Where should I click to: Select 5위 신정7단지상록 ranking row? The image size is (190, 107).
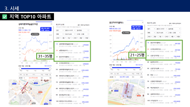click(164, 69)
